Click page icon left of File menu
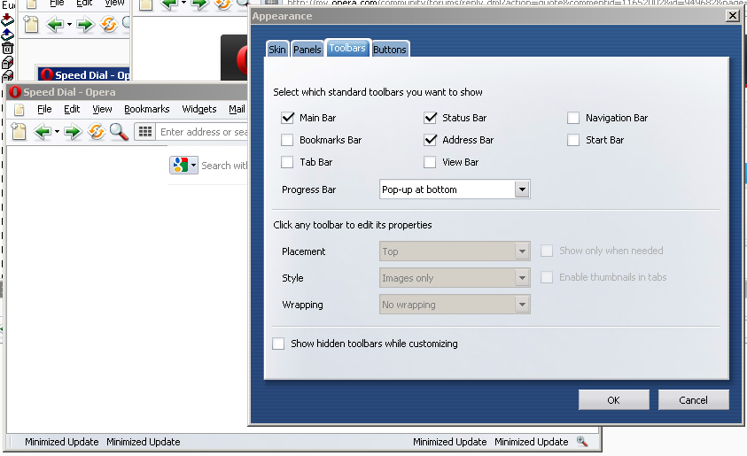This screenshot has height=456, width=747. [x=19, y=110]
